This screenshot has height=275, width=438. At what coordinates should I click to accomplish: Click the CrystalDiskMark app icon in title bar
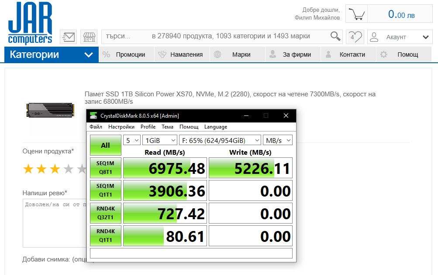pos(93,116)
